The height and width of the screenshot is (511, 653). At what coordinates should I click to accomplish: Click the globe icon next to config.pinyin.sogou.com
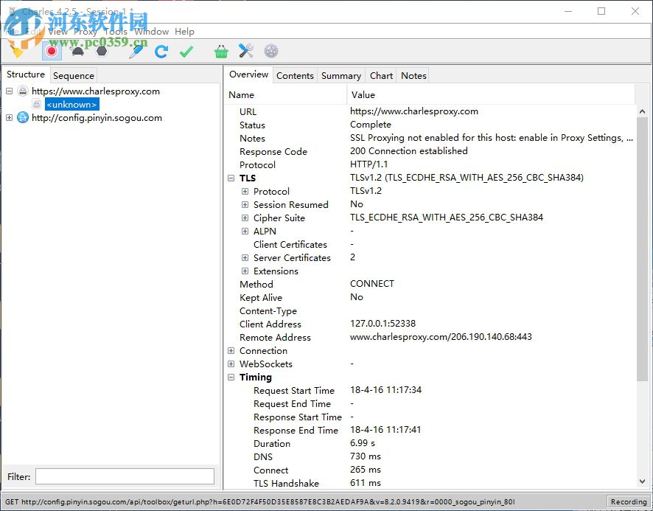(x=23, y=118)
